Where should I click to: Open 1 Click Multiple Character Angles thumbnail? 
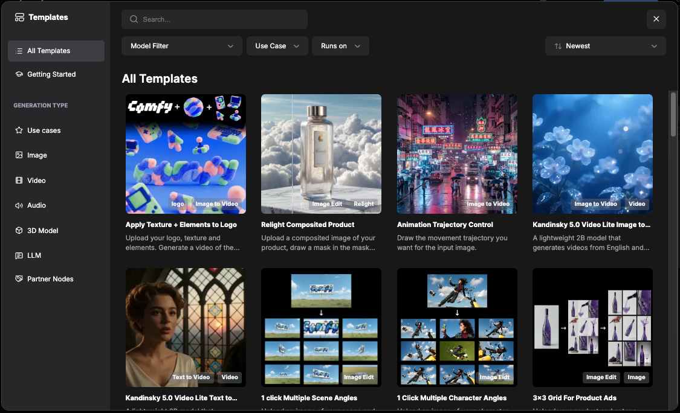pyautogui.click(x=457, y=327)
